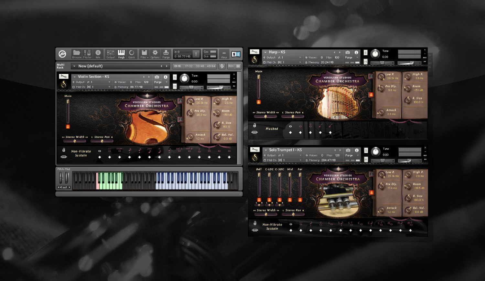Select Violin pizz articulation
This screenshot has height=281, width=485.
coord(149,151)
